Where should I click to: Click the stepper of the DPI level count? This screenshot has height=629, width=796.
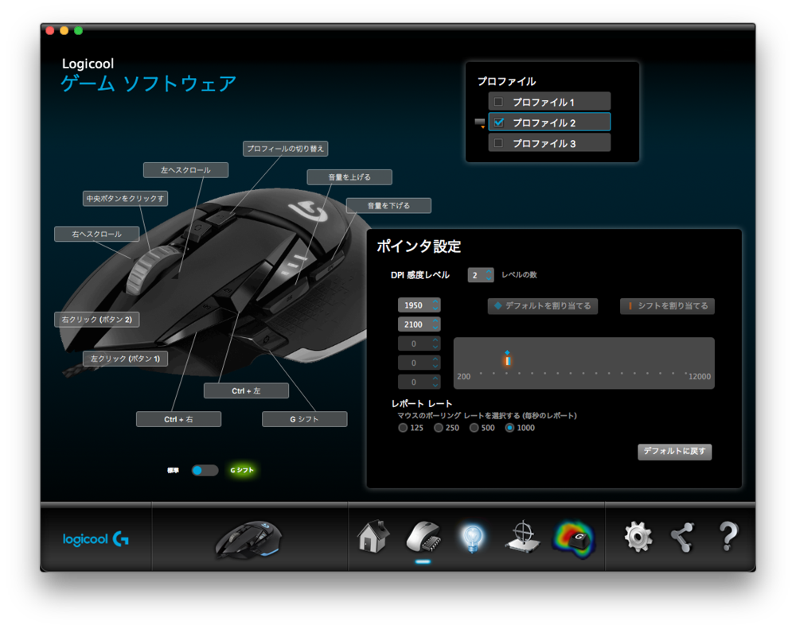(x=489, y=275)
